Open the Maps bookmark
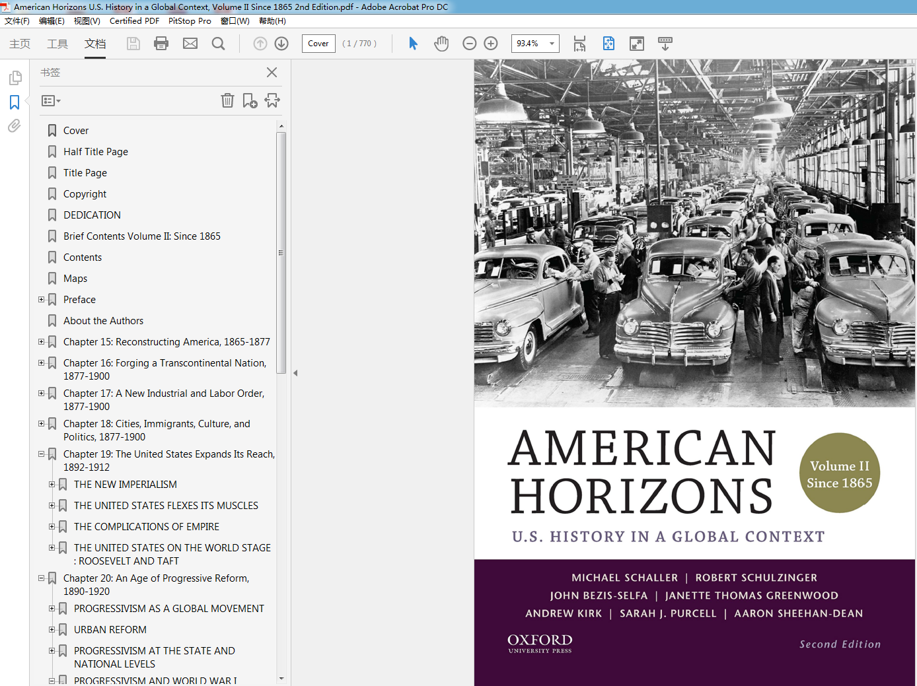Image resolution: width=917 pixels, height=686 pixels. pos(75,279)
